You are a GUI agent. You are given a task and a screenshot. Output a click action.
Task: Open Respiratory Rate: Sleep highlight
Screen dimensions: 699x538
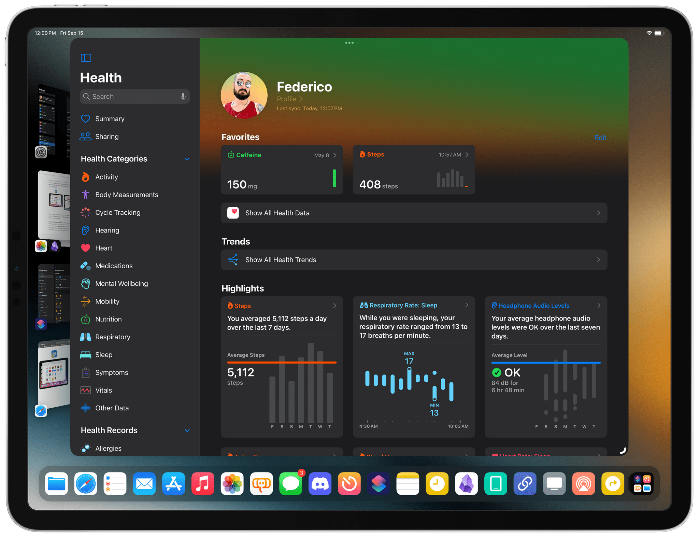(414, 367)
